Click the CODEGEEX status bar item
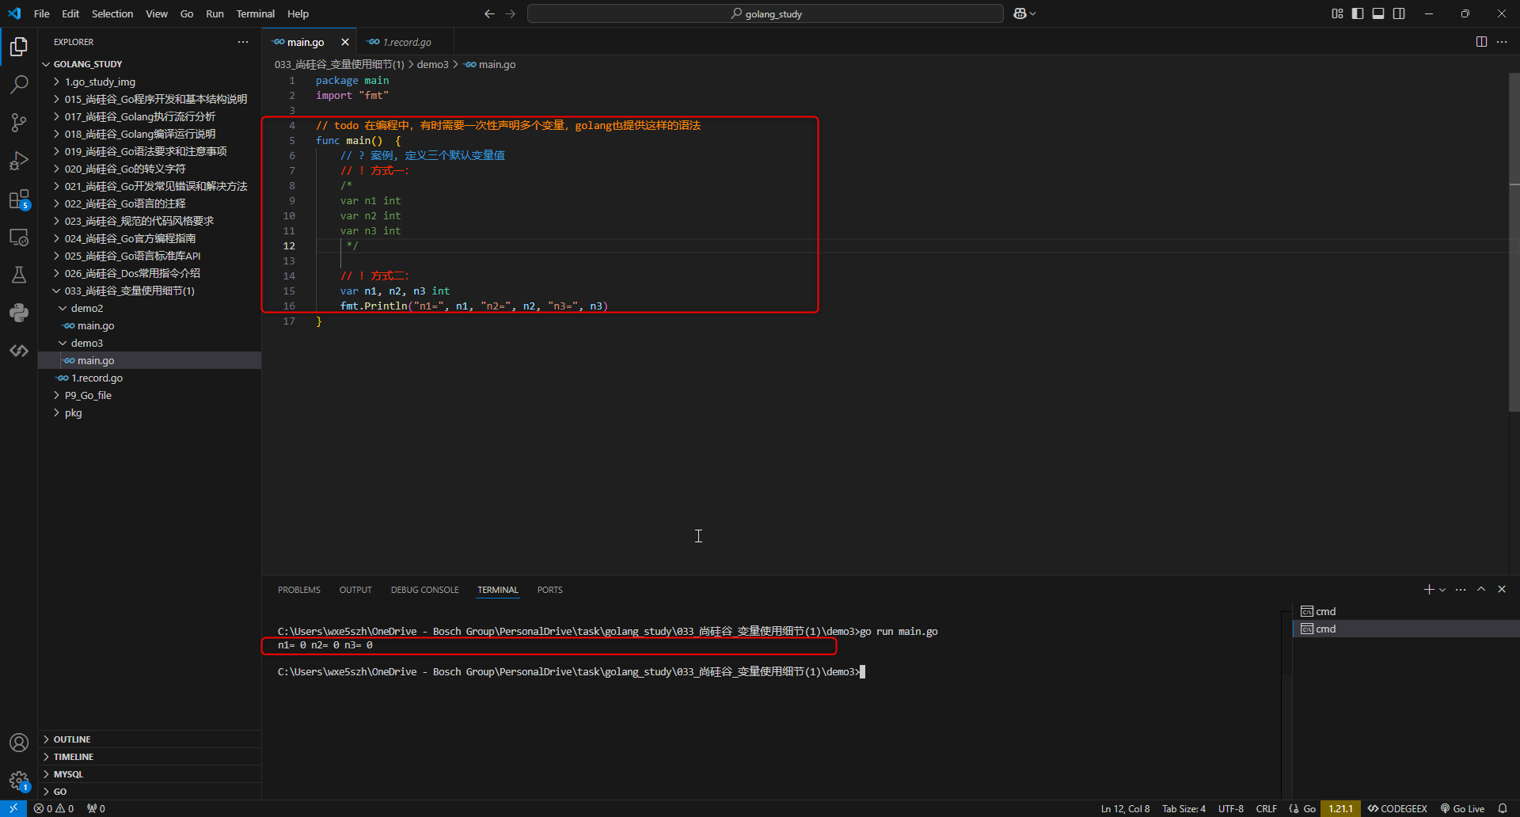This screenshot has height=817, width=1520. 1397,808
